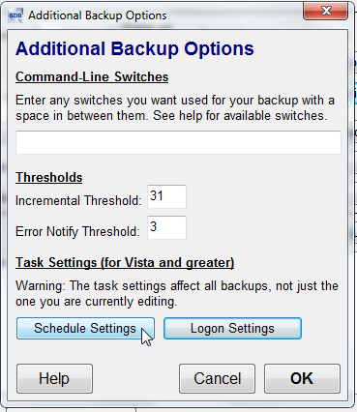Click the Thresholds section heading
Viewport: 357px width, 412px height.
tap(49, 177)
